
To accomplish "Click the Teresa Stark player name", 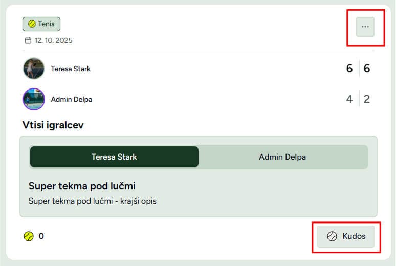I will (x=71, y=69).
